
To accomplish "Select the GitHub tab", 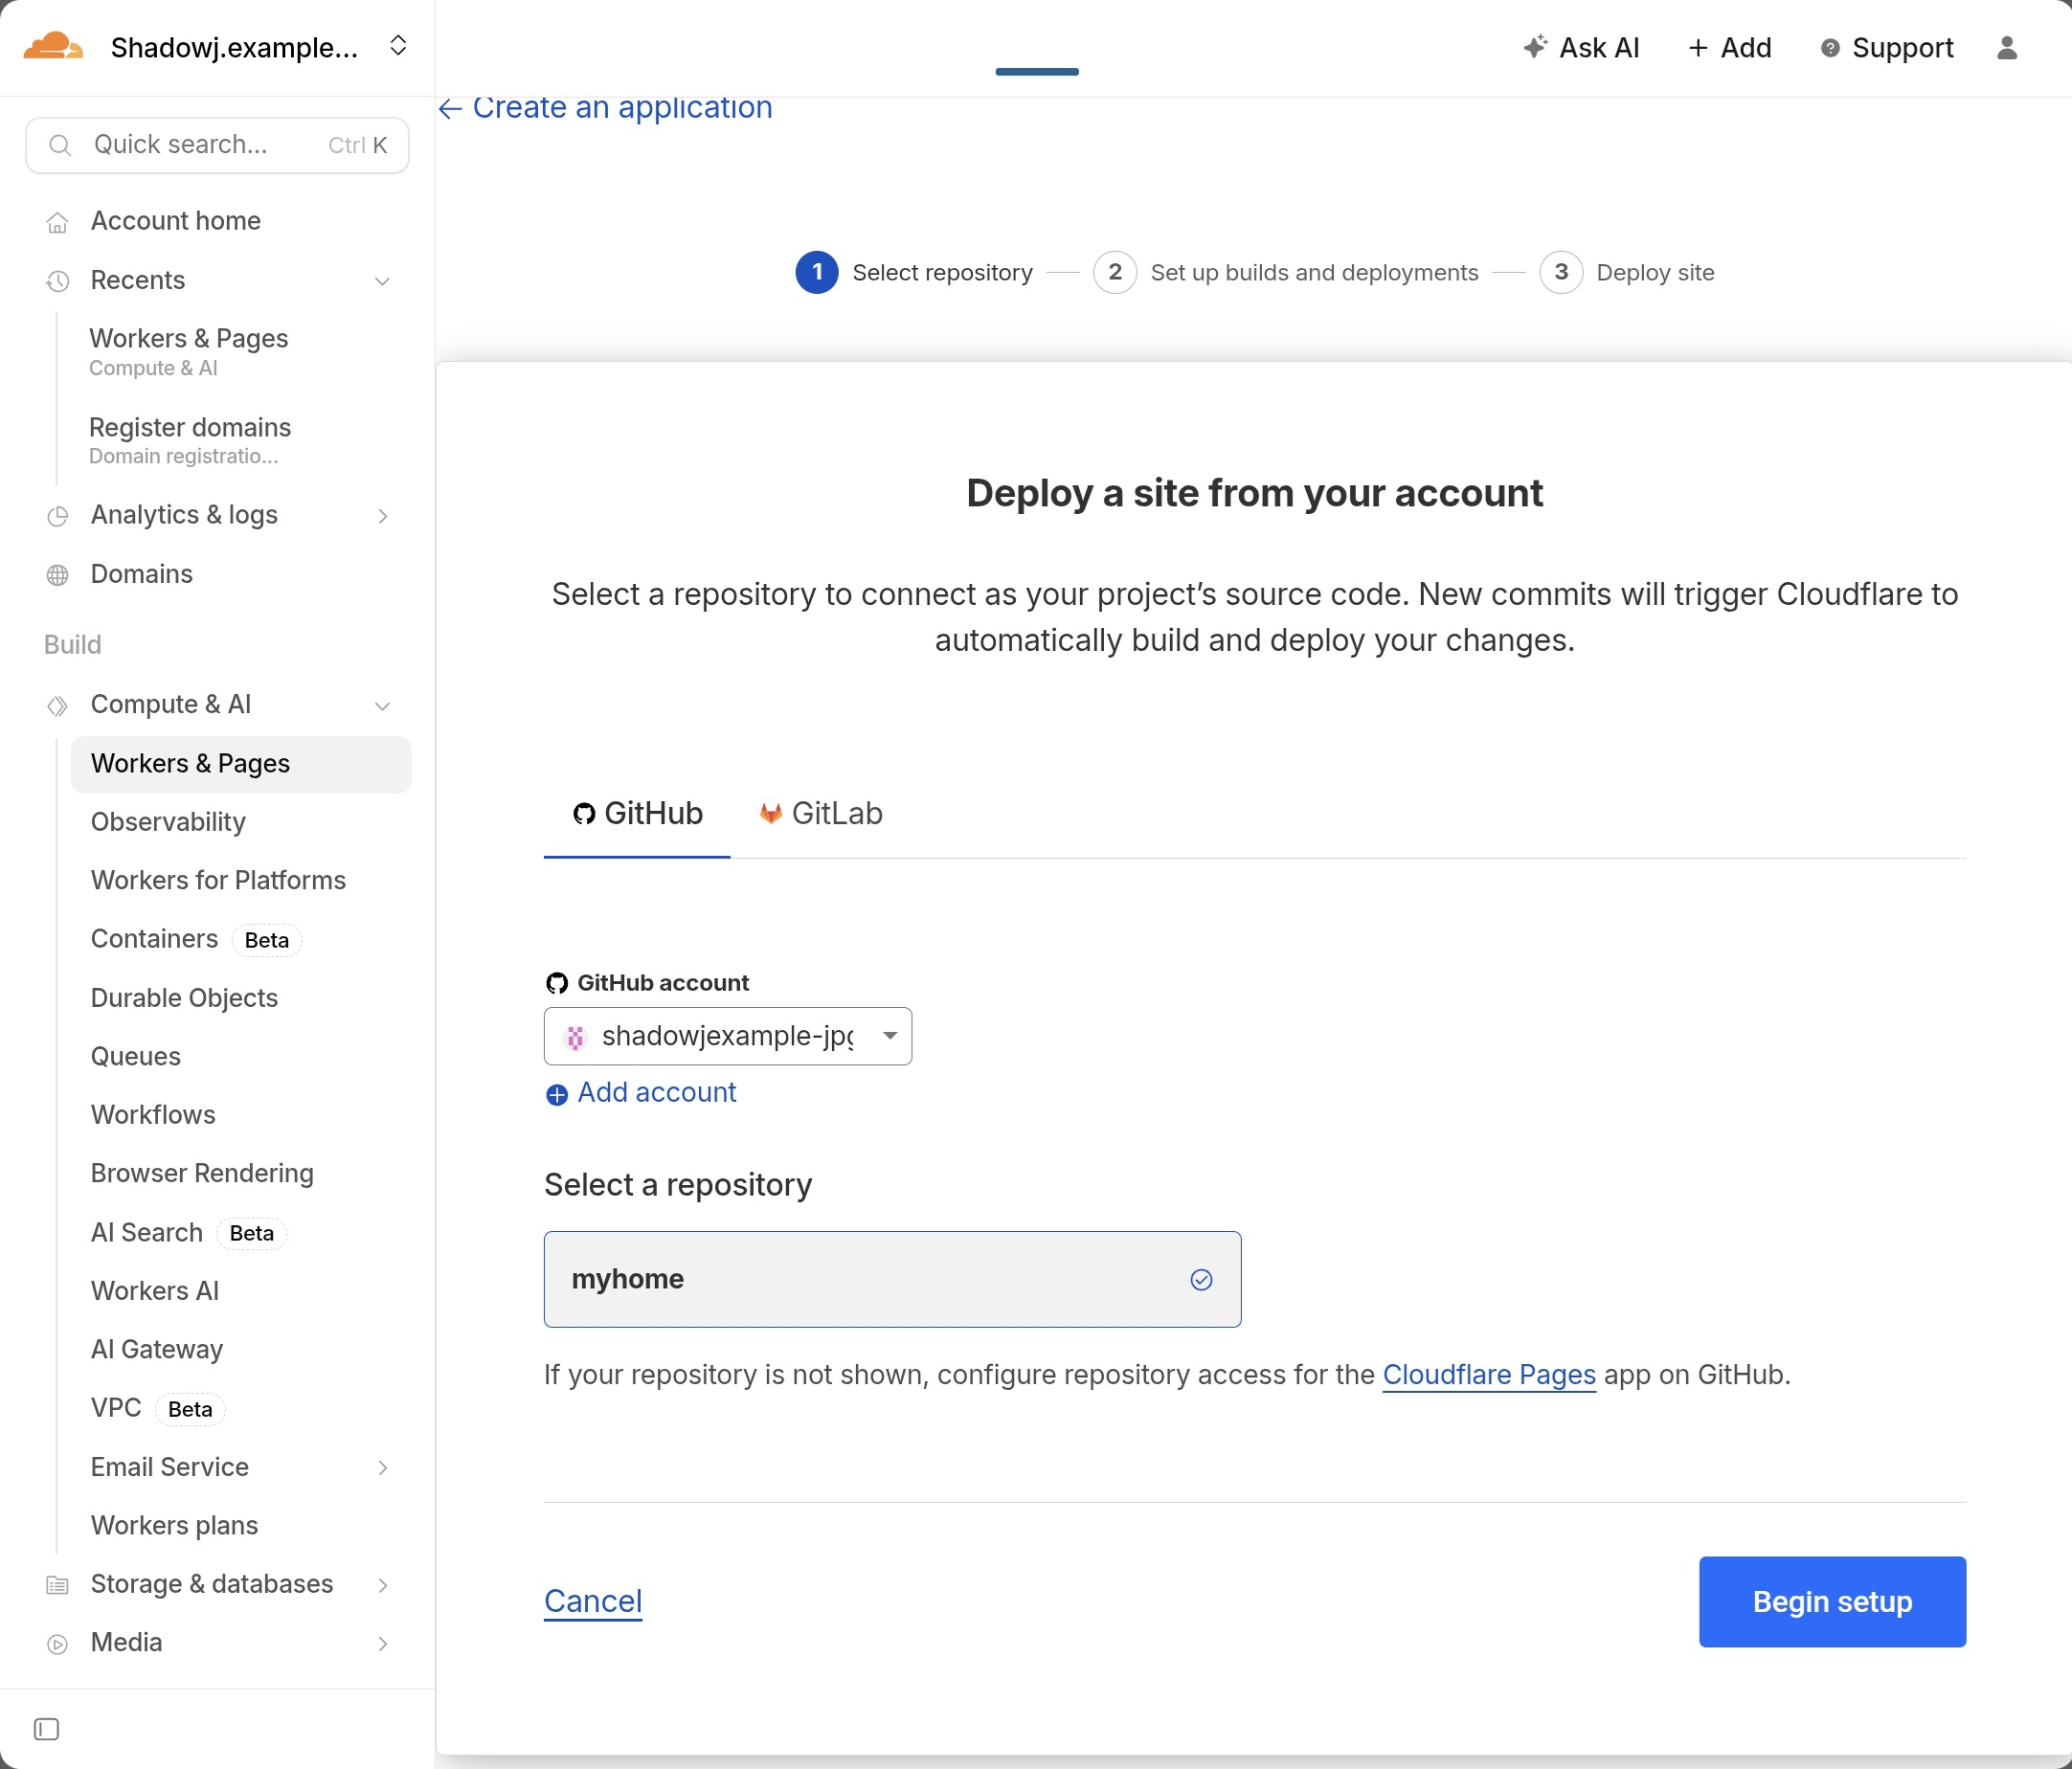I will tap(637, 813).
